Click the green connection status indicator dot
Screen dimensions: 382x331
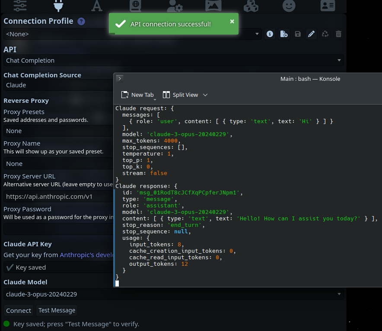(6, 324)
